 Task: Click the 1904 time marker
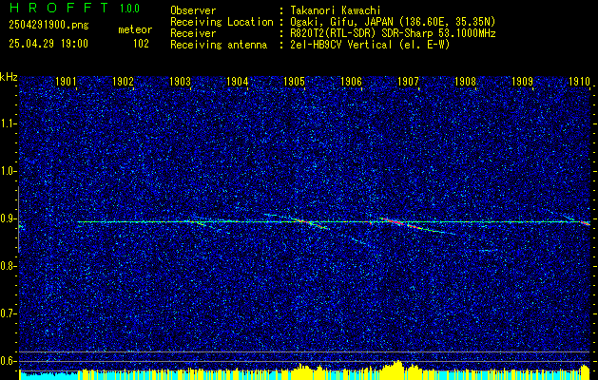237,81
